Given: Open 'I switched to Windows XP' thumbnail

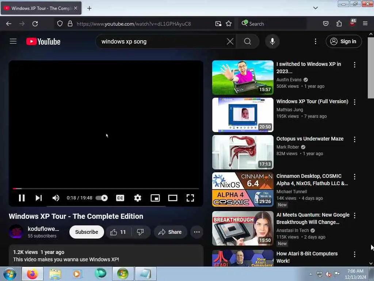Looking at the screenshot, I should 243,78.
